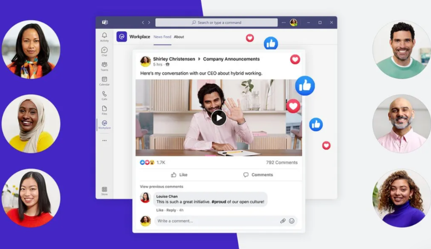Minimize the Teams window
431x249 pixels.
pyautogui.click(x=309, y=23)
